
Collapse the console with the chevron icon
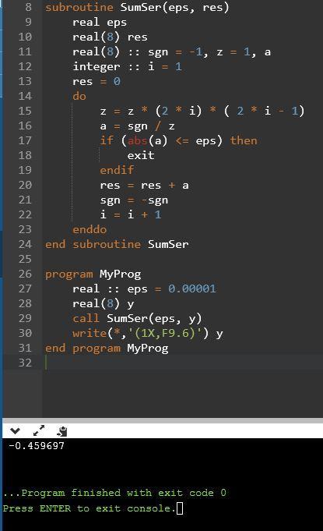pyautogui.click(x=15, y=430)
